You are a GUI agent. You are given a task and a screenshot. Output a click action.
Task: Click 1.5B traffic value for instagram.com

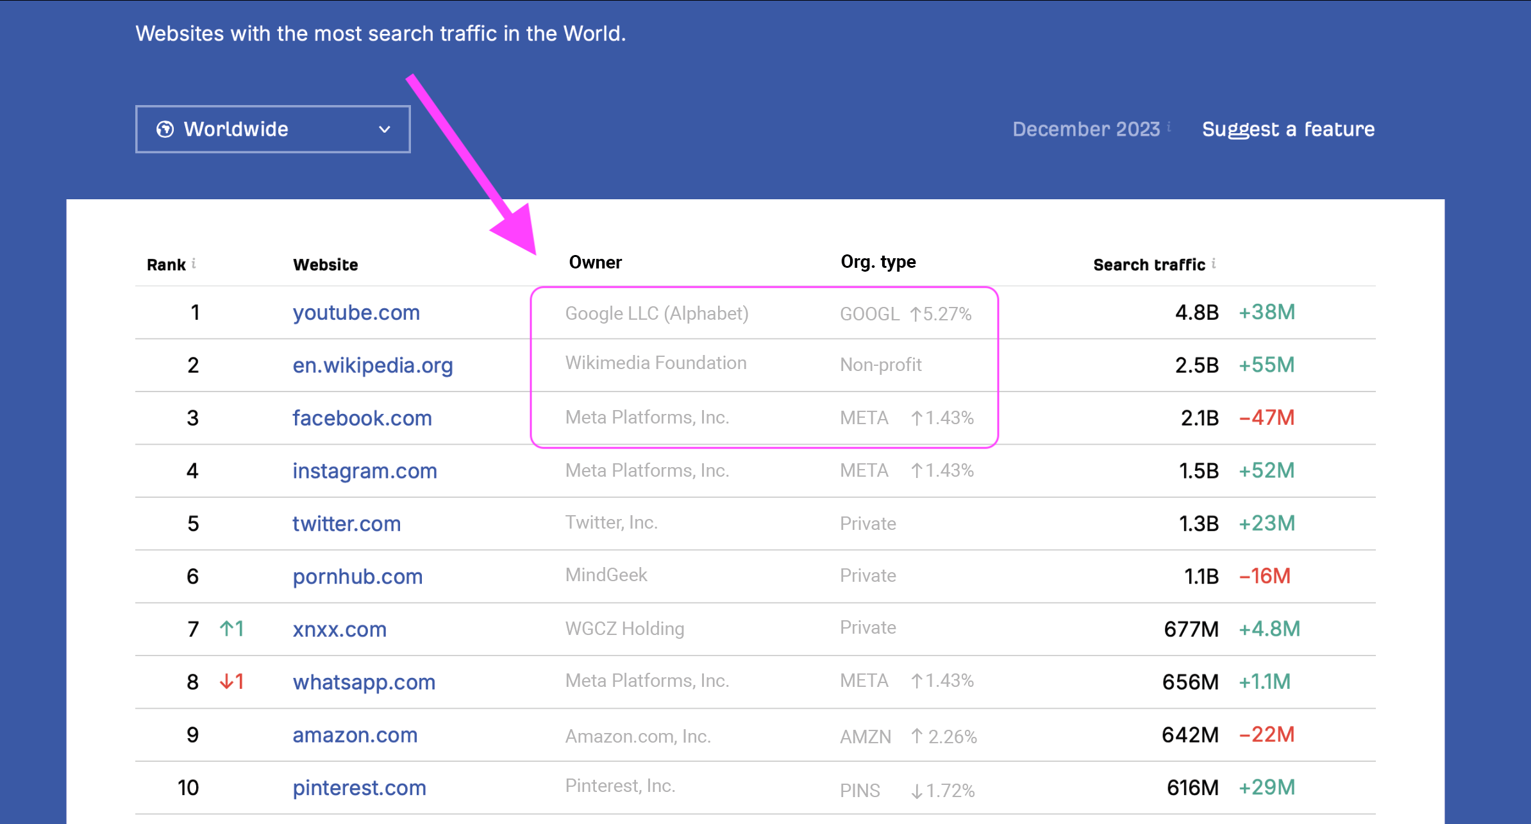[1198, 472]
